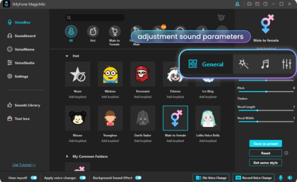
Task: Select the Male to female voice tile
Action: (x=175, y=118)
